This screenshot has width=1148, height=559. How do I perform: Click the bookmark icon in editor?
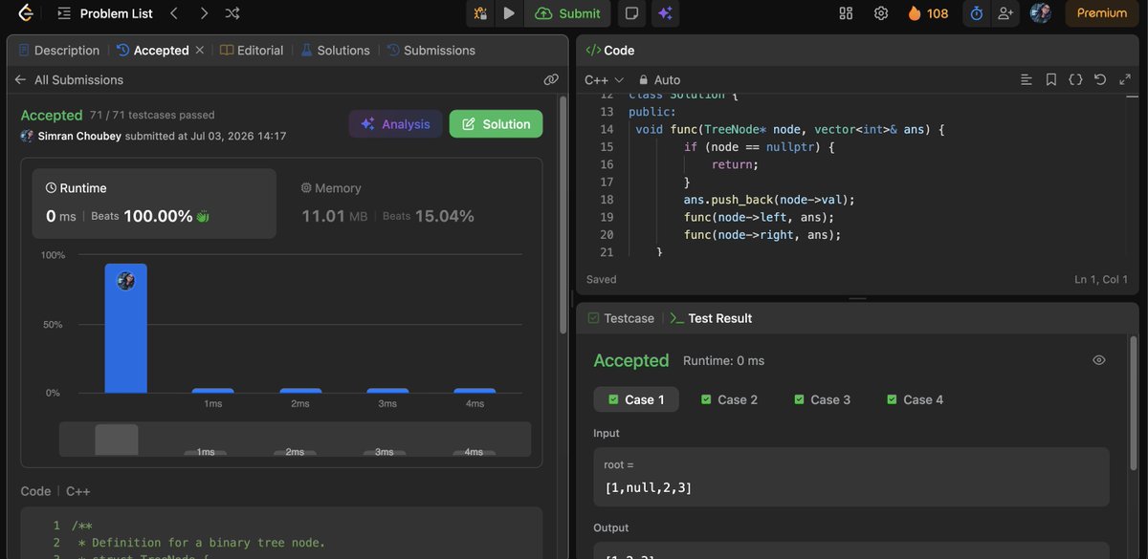tap(1051, 80)
